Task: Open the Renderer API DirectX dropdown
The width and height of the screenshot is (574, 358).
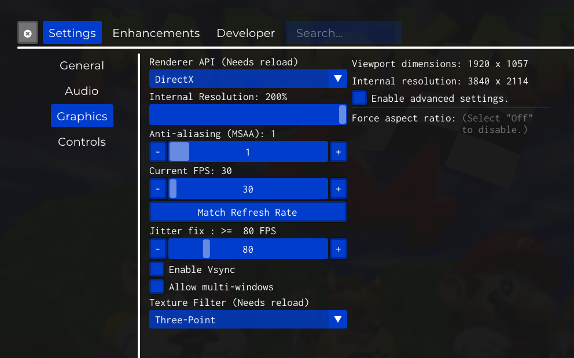Action: 248,79
